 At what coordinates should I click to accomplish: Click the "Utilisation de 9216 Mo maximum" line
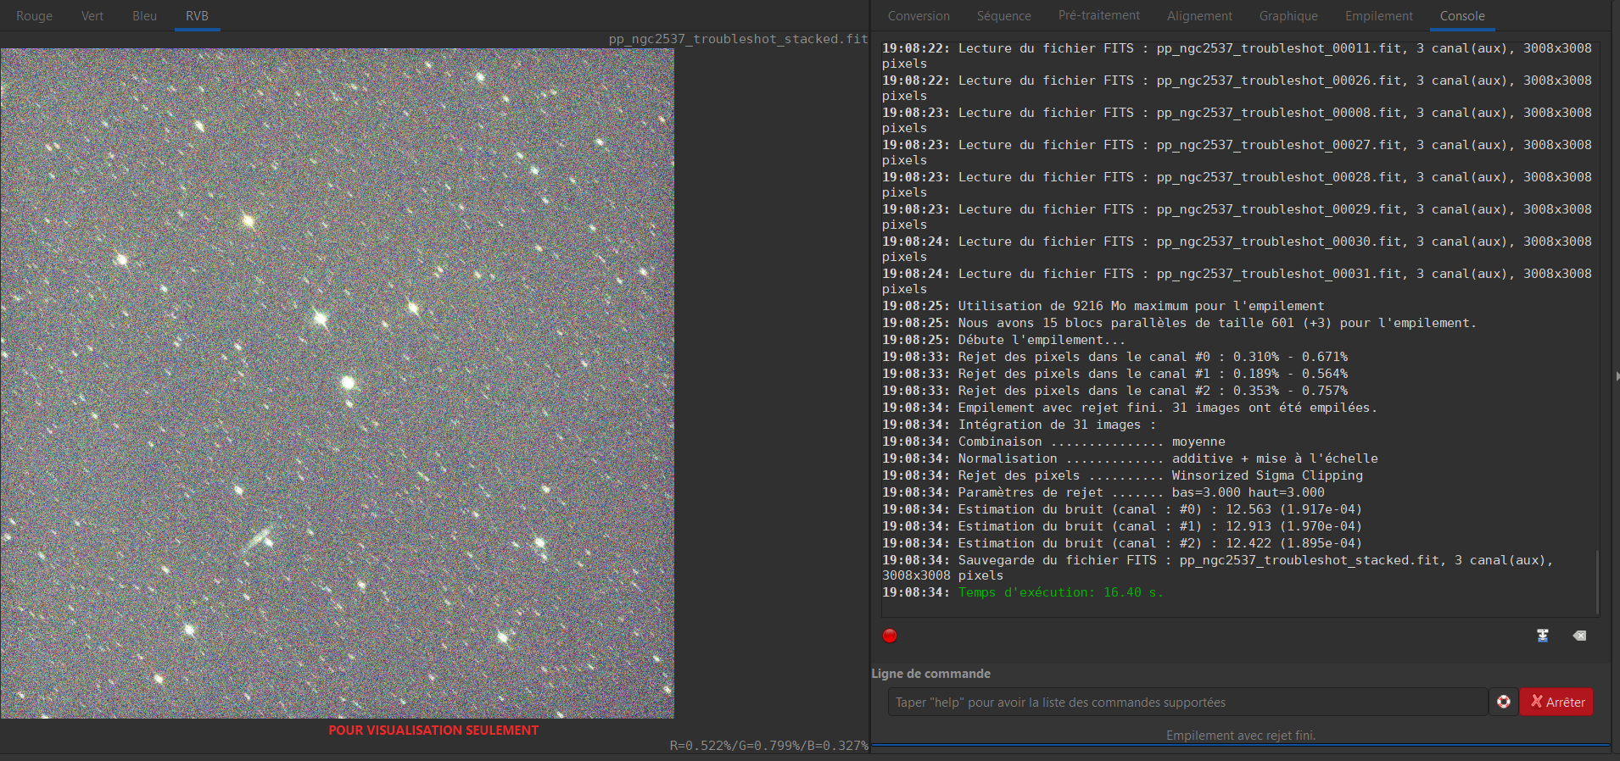(x=1103, y=306)
